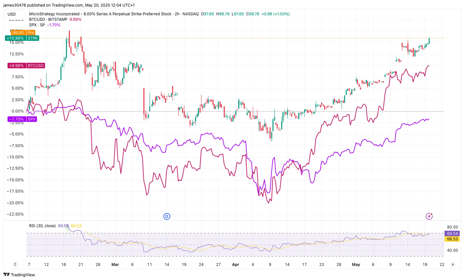Open the USD currency selector

(15, 14)
